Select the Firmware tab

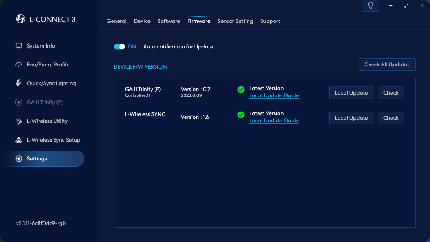tap(198, 21)
